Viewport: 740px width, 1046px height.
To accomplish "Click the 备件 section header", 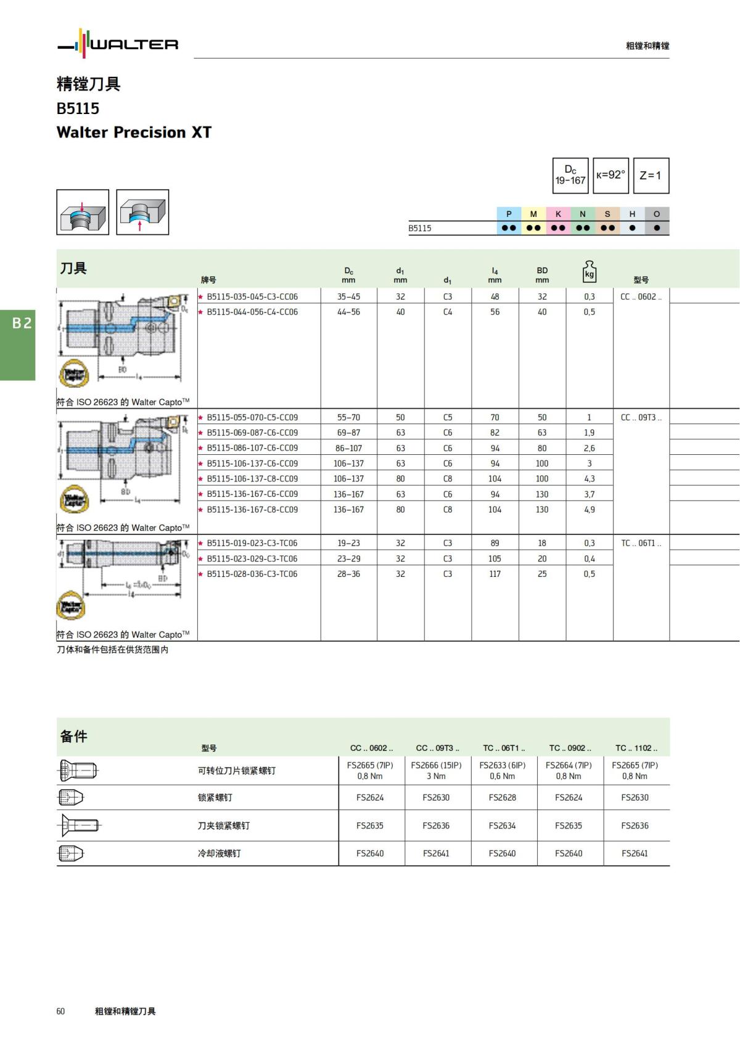I will (x=73, y=736).
